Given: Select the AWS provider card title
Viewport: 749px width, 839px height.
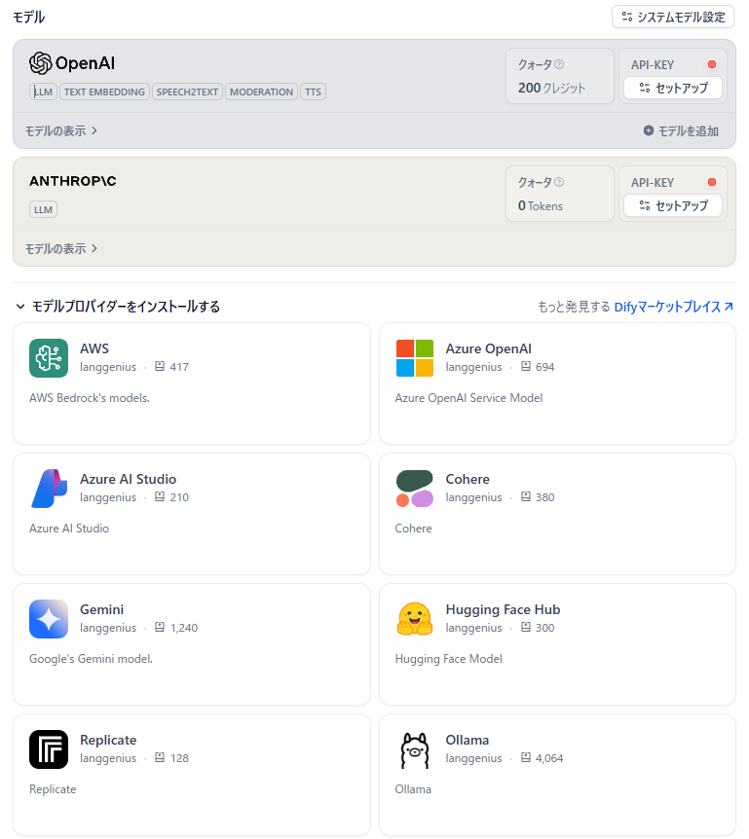Looking at the screenshot, I should click(94, 348).
